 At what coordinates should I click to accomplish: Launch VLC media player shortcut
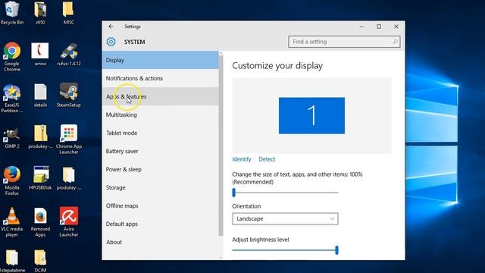point(12,222)
